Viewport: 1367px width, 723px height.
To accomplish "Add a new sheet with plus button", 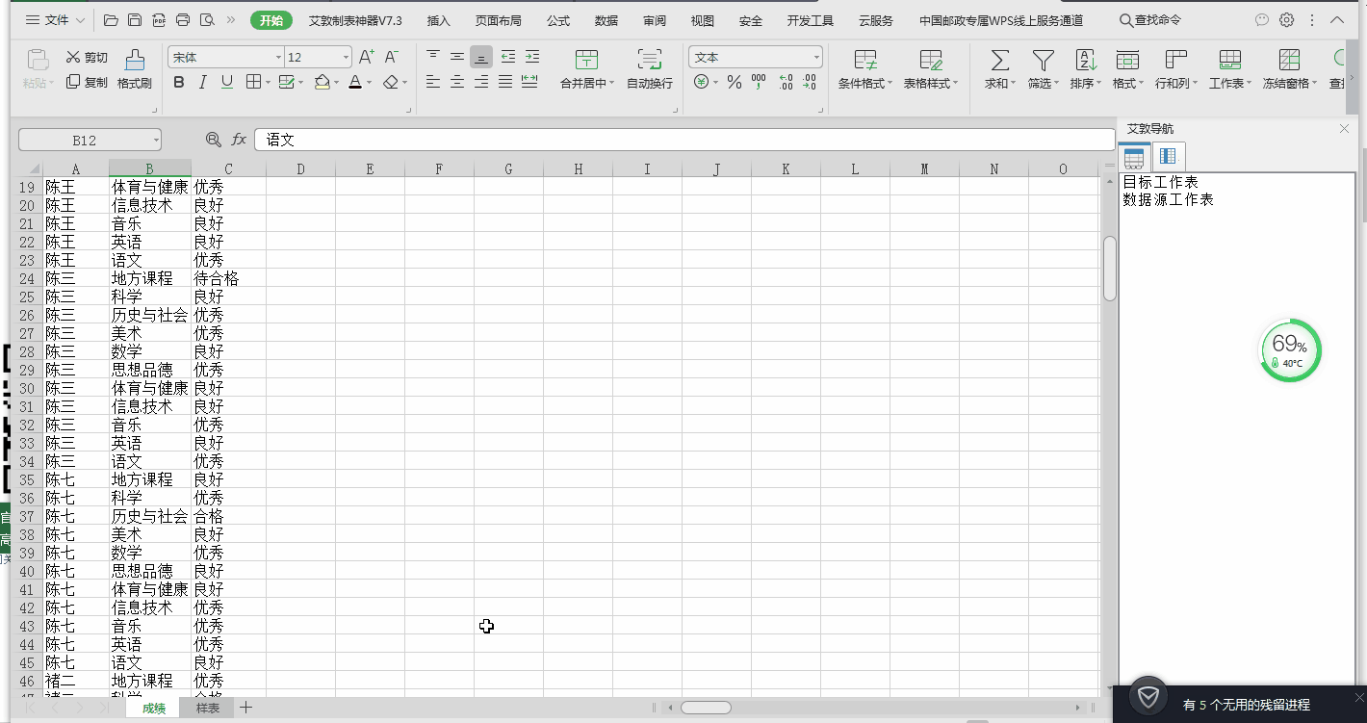I will pos(246,708).
